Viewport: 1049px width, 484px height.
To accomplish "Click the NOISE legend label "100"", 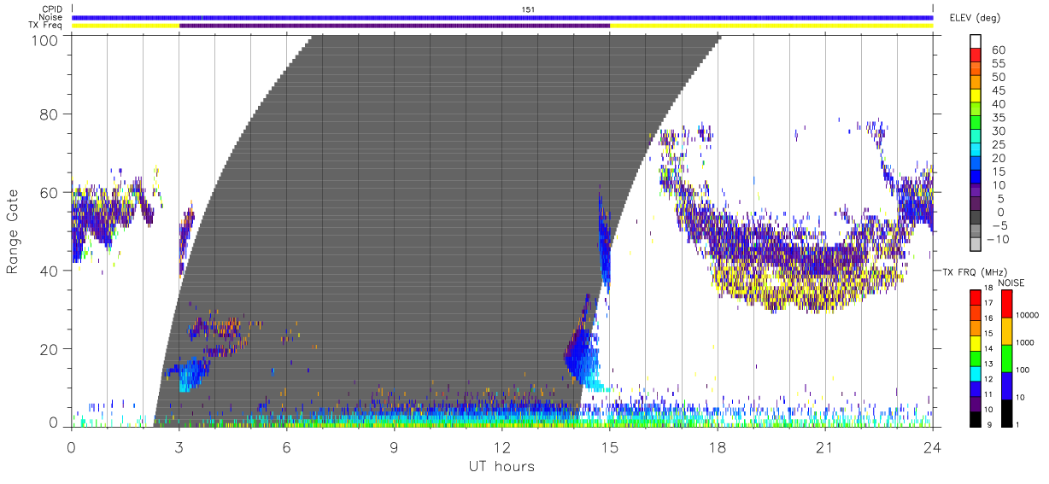I will (1023, 370).
